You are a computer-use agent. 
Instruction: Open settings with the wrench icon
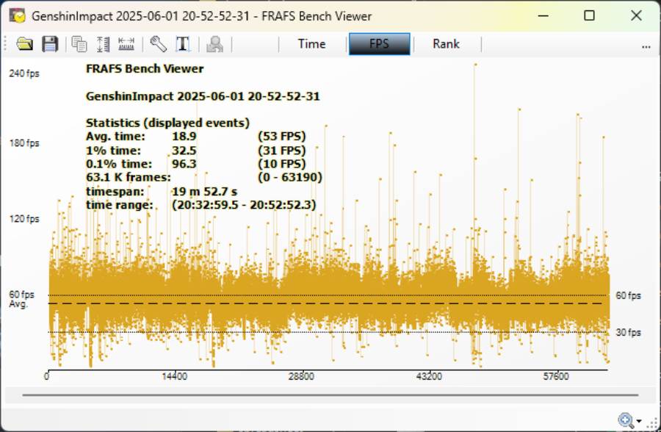[x=158, y=44]
